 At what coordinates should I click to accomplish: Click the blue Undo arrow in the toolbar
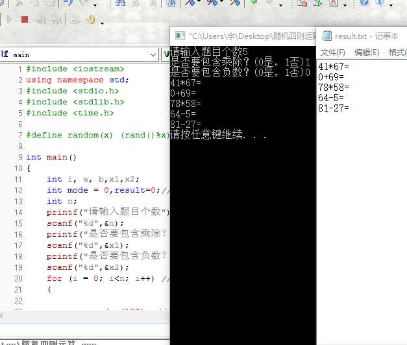pos(68,3)
